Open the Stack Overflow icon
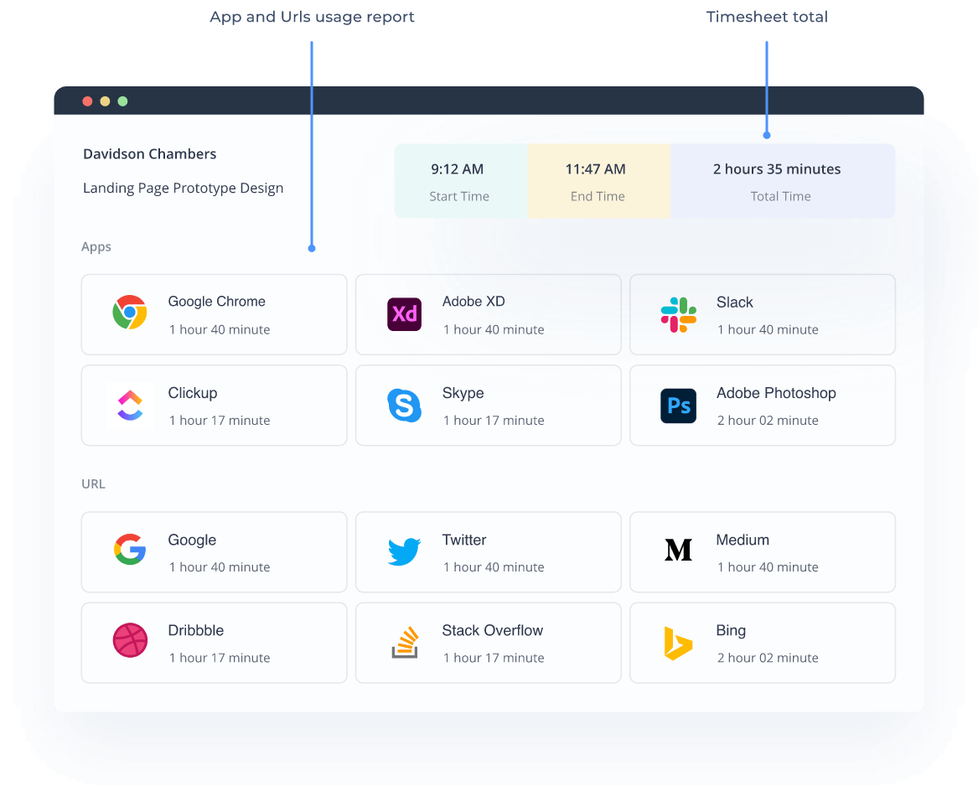This screenshot has height=786, width=978. [404, 642]
